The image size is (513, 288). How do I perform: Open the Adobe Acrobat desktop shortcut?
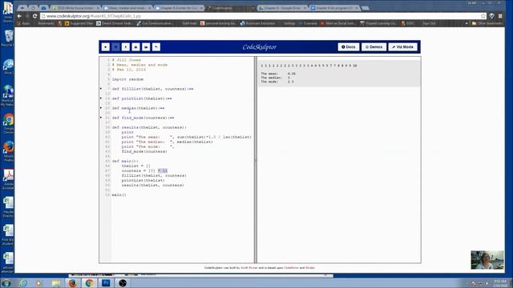[x=8, y=179]
